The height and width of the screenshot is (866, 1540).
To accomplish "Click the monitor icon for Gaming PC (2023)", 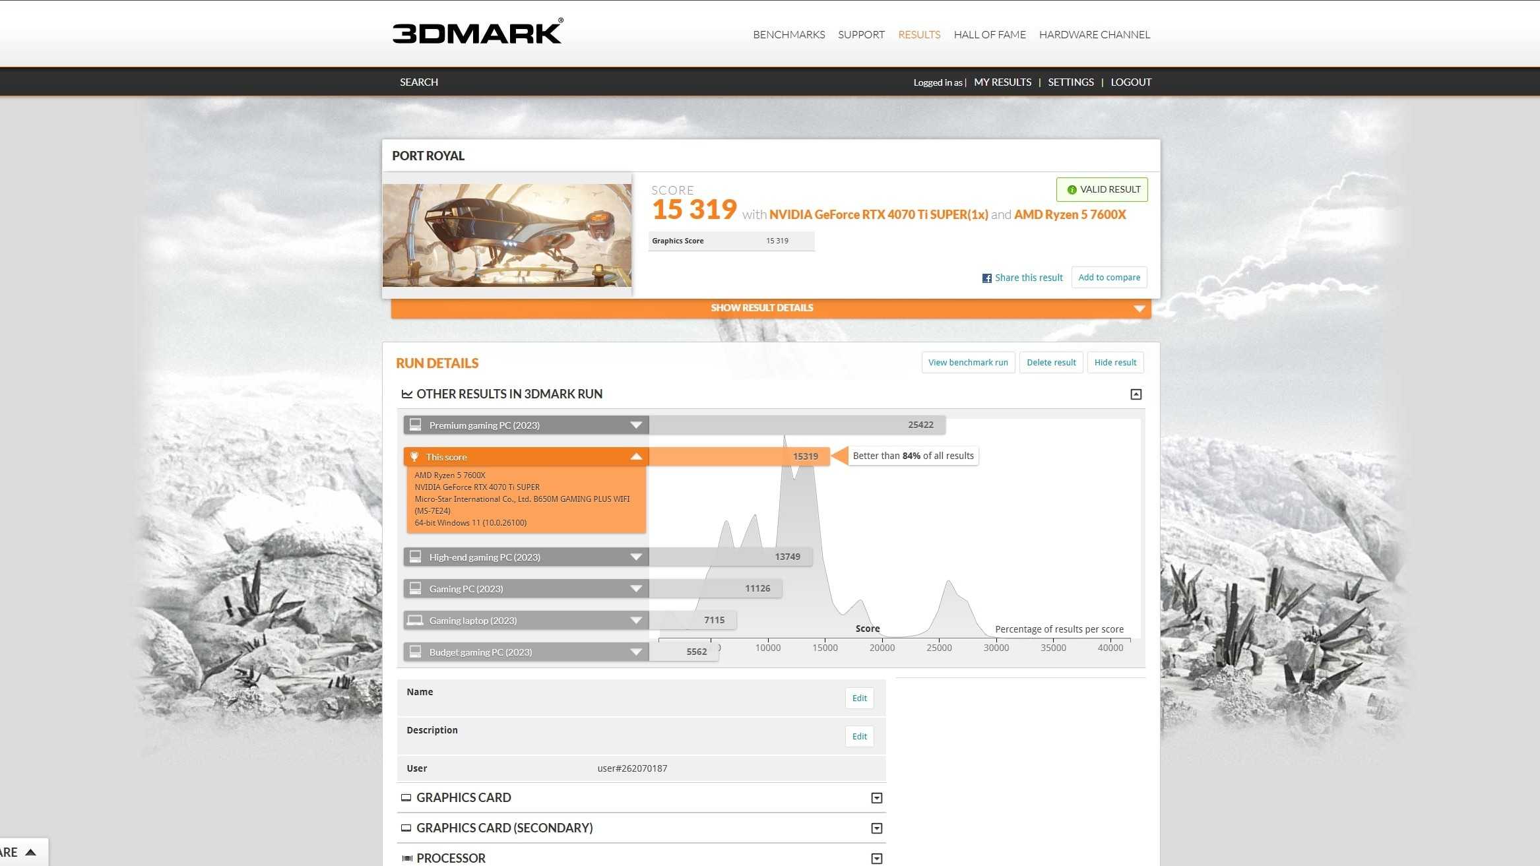I will [x=415, y=588].
